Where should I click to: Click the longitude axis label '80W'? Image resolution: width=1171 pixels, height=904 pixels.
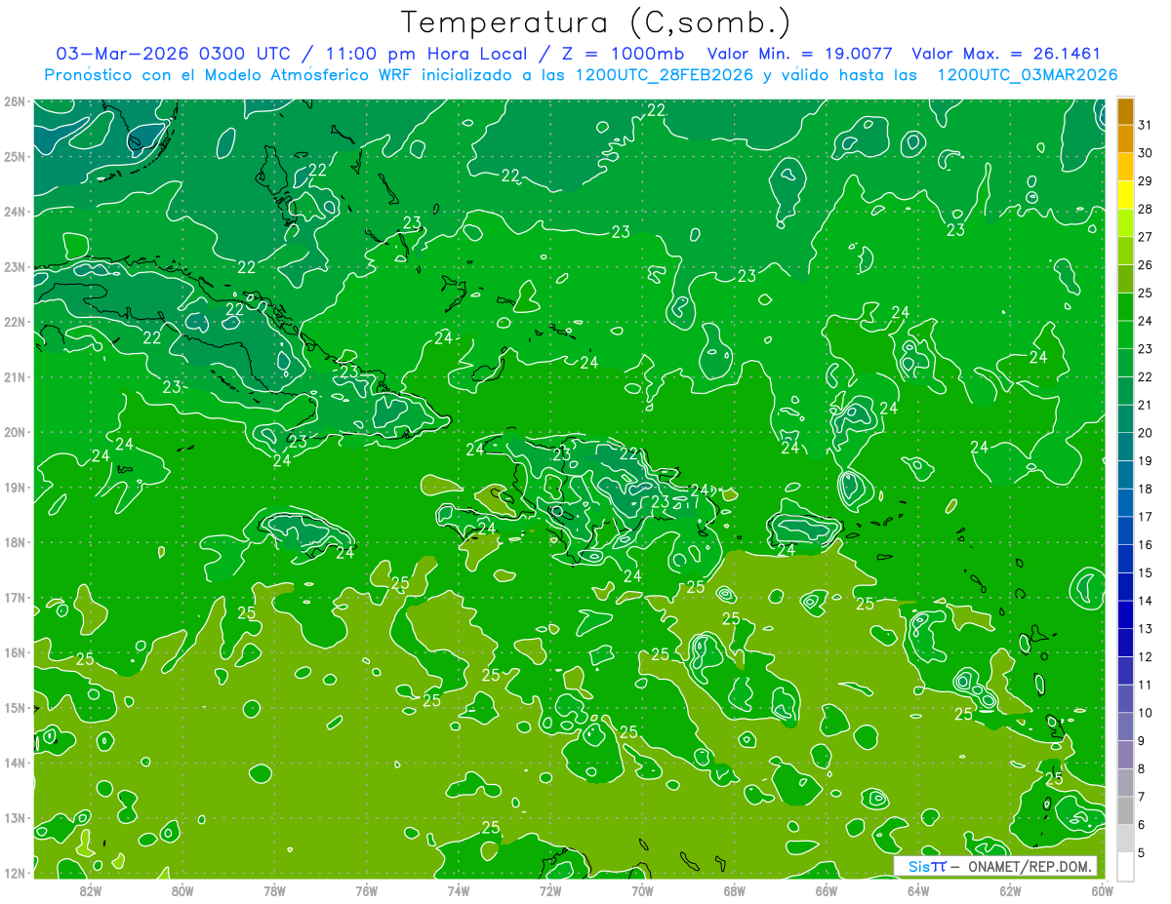click(182, 889)
